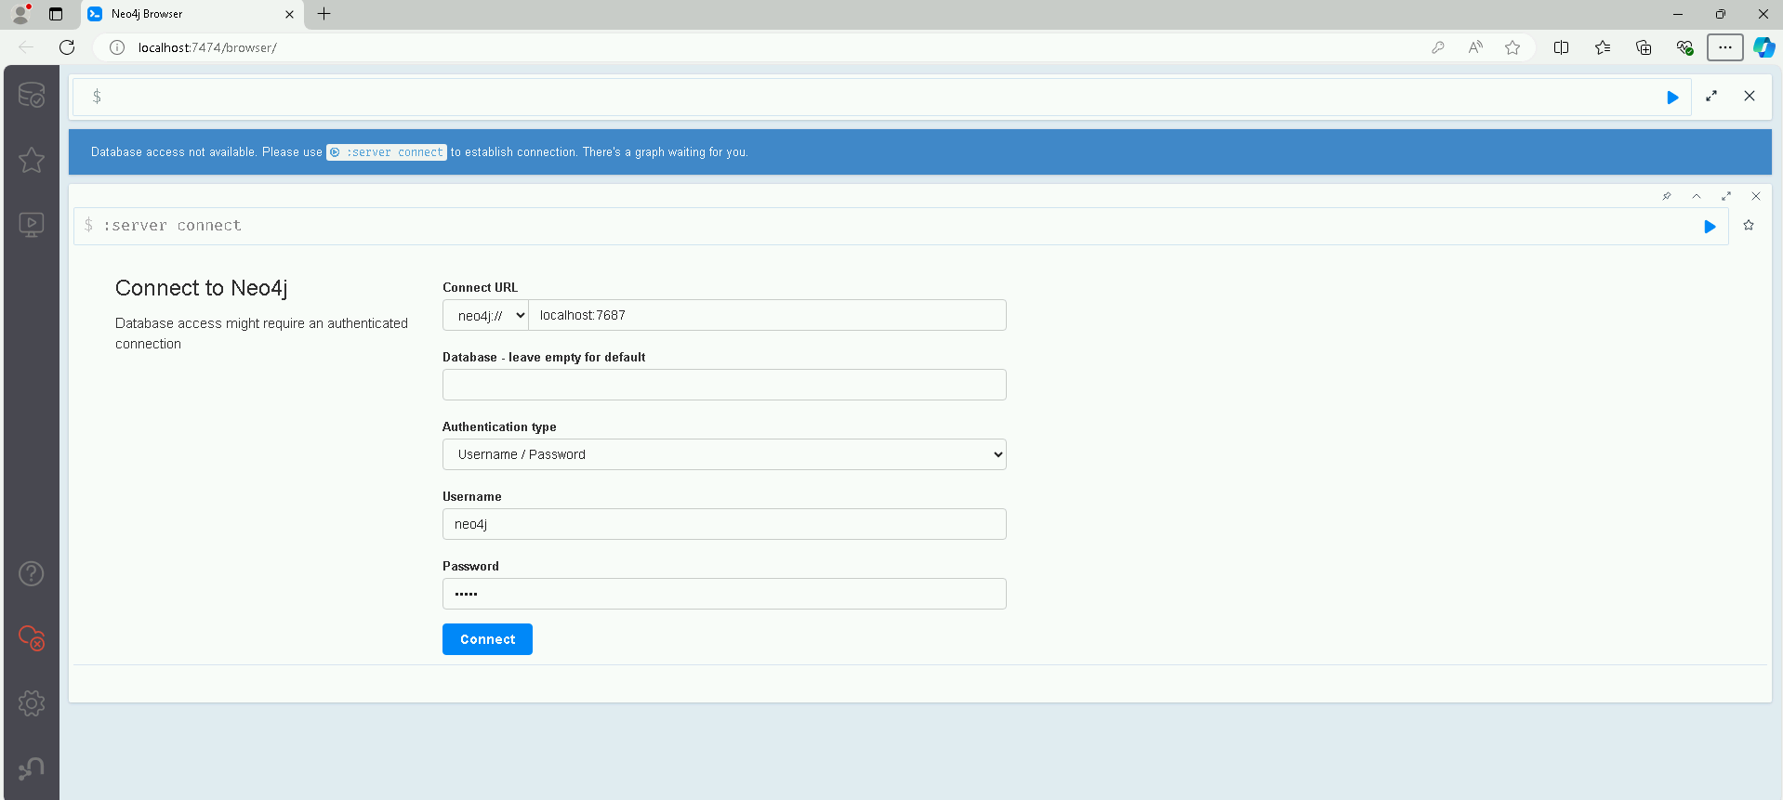Open the About Neo4j icon in sidebar
The height and width of the screenshot is (800, 1783).
click(x=32, y=768)
